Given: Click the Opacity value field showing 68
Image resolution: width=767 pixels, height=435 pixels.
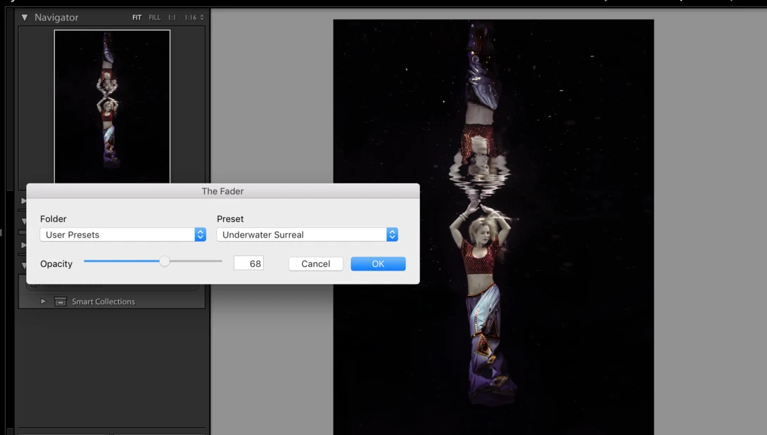Looking at the screenshot, I should (x=248, y=264).
